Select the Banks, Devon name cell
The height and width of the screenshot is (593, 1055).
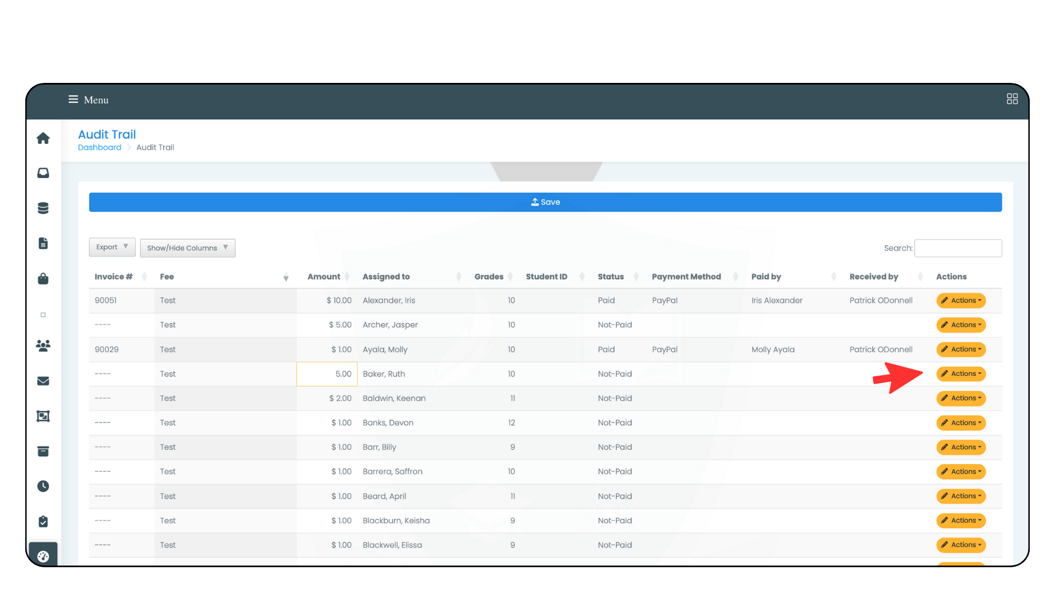(x=388, y=423)
